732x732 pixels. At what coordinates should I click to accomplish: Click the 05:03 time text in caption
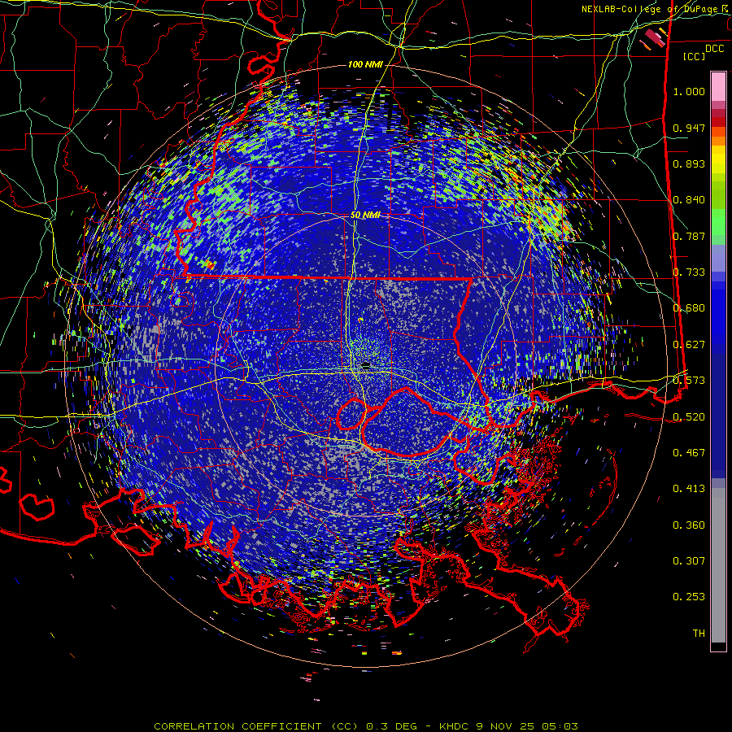[560, 726]
